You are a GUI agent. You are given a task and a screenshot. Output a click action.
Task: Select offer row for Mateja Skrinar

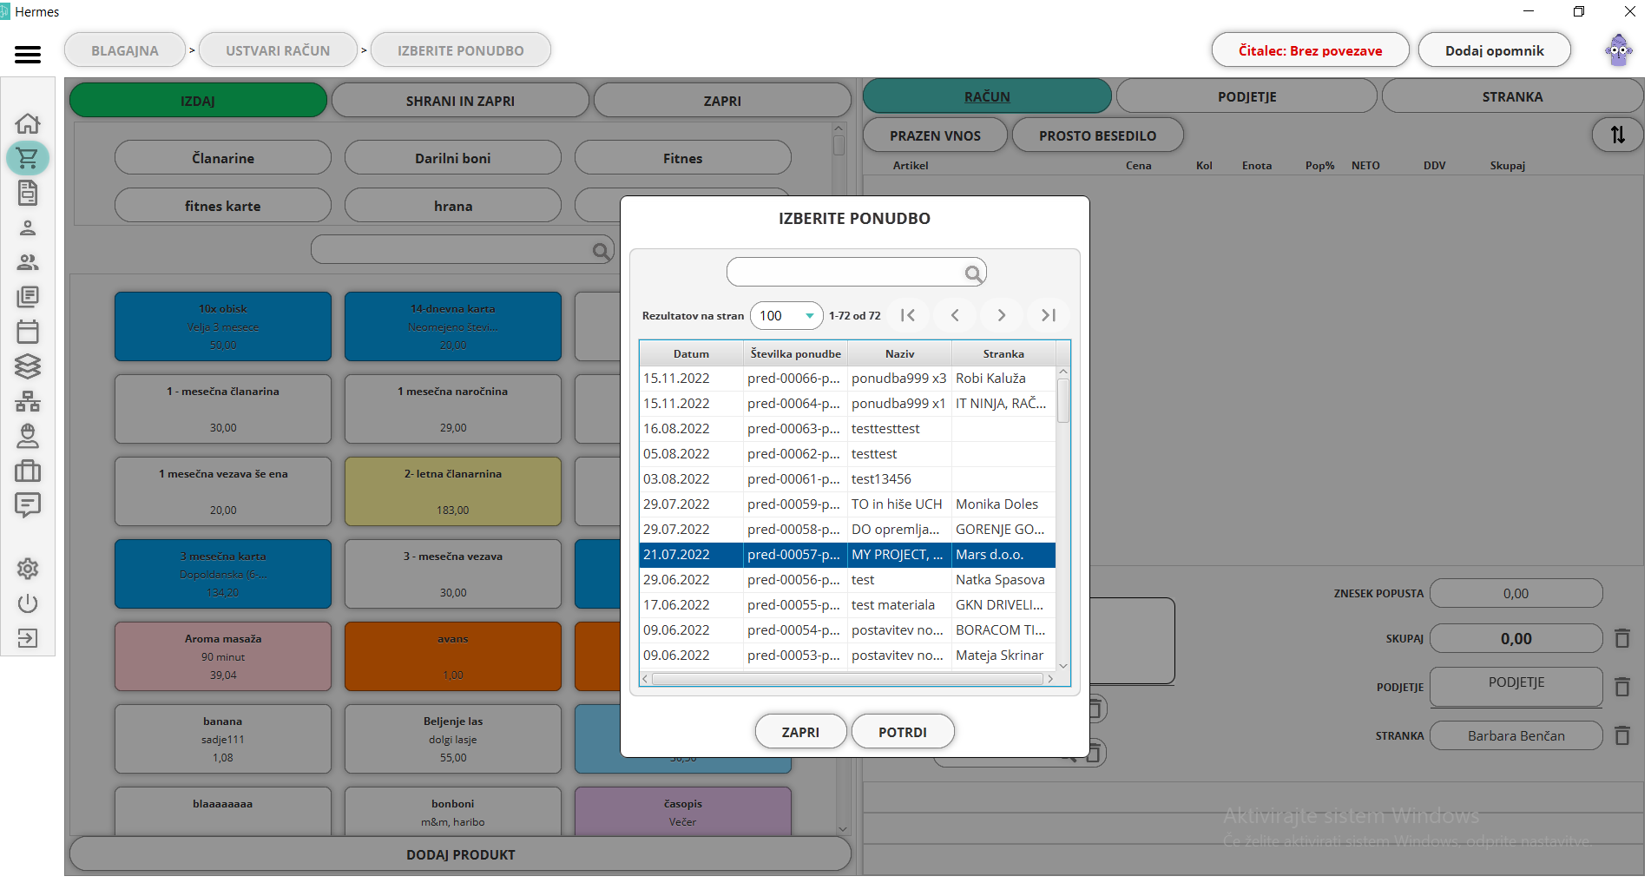tap(847, 656)
